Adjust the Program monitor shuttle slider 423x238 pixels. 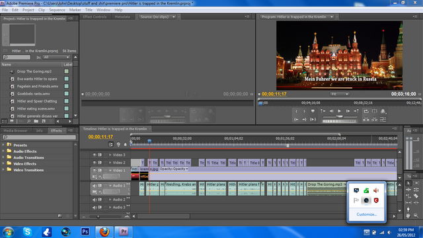340,116
